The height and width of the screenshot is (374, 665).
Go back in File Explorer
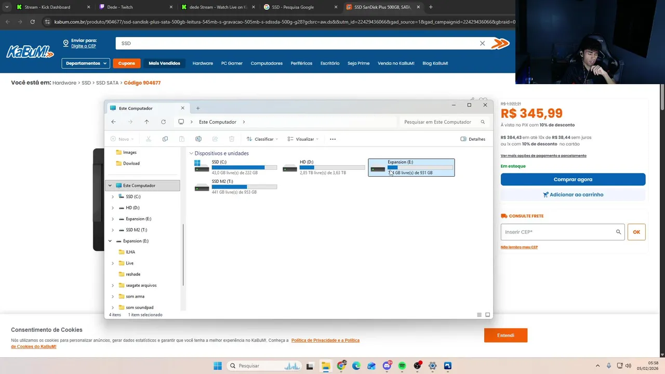point(113,122)
